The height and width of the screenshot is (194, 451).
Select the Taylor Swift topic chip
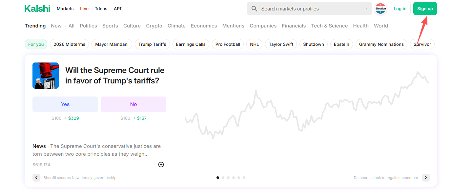point(281,44)
